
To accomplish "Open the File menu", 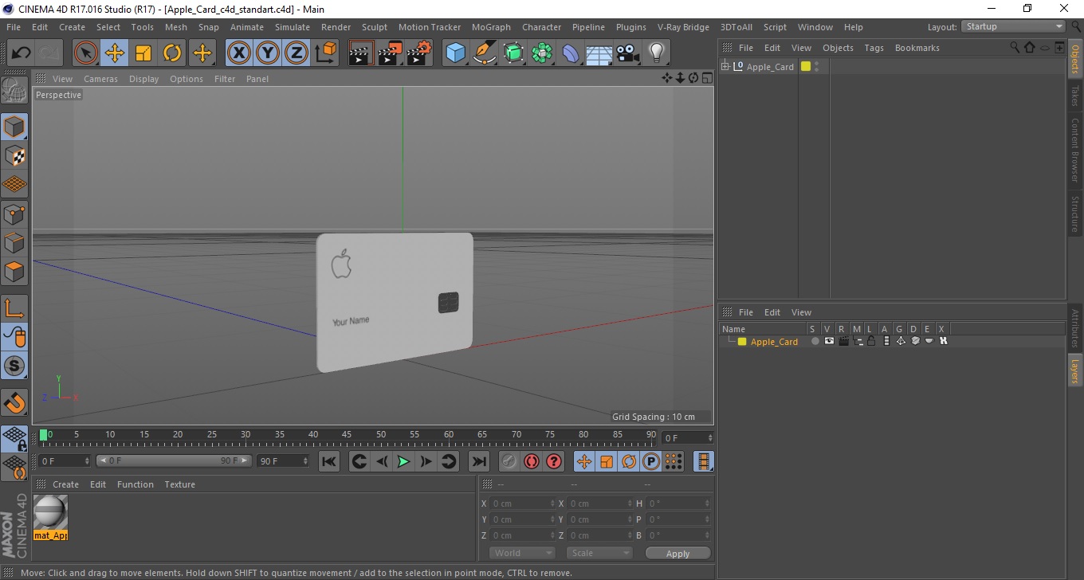I will [14, 27].
